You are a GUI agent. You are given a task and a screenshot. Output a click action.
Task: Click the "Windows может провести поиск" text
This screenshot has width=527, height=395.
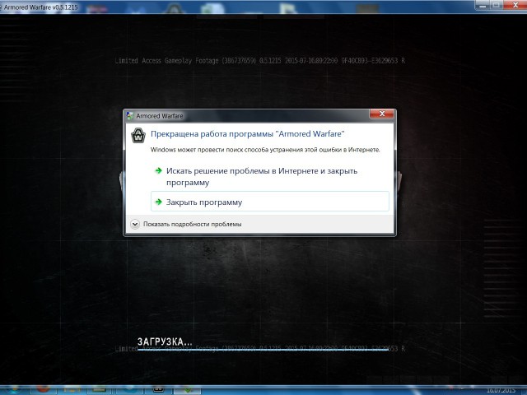point(265,150)
